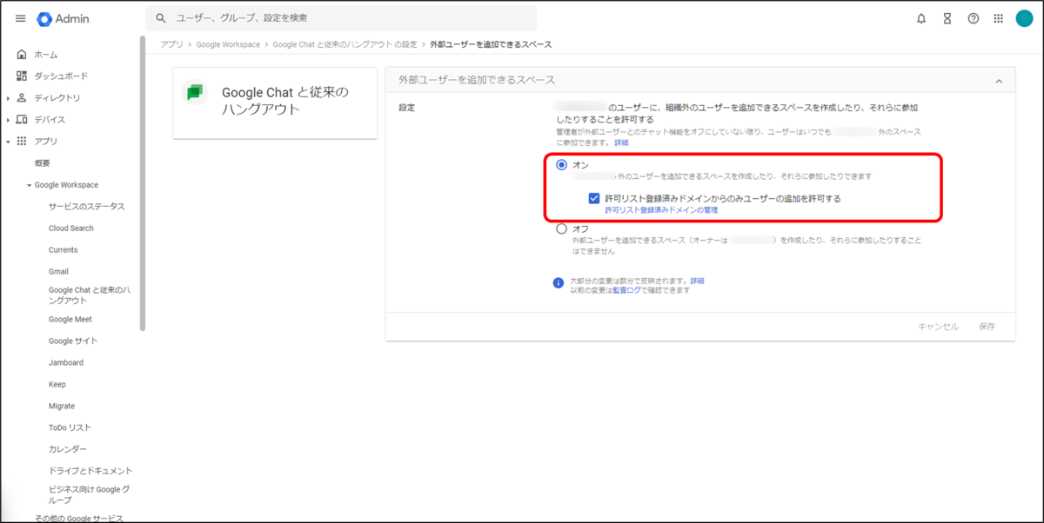Click the ダッシュボード dashboard icon
Viewport: 1044px width, 523px height.
pyautogui.click(x=22, y=76)
